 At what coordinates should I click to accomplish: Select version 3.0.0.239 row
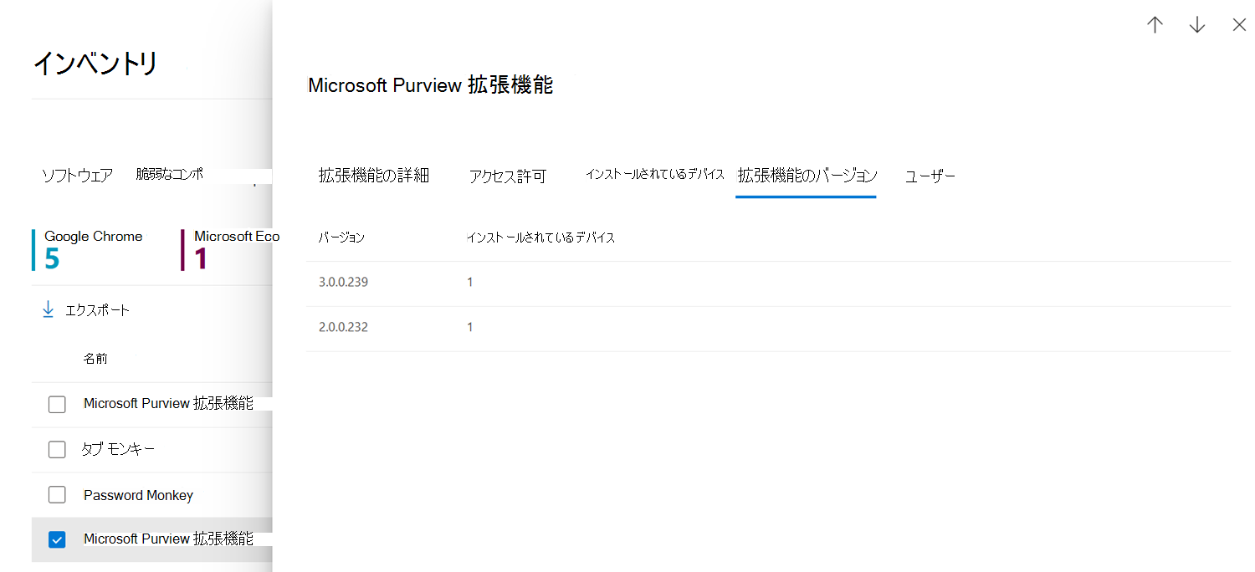click(769, 283)
